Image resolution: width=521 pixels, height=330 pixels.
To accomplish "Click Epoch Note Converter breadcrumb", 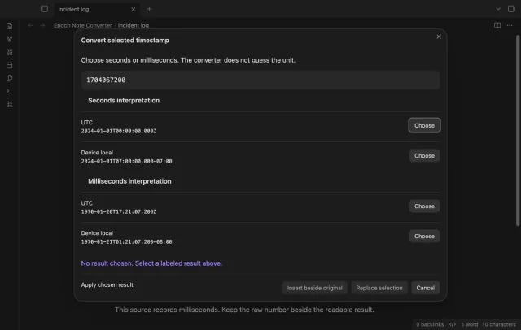I will pos(83,25).
